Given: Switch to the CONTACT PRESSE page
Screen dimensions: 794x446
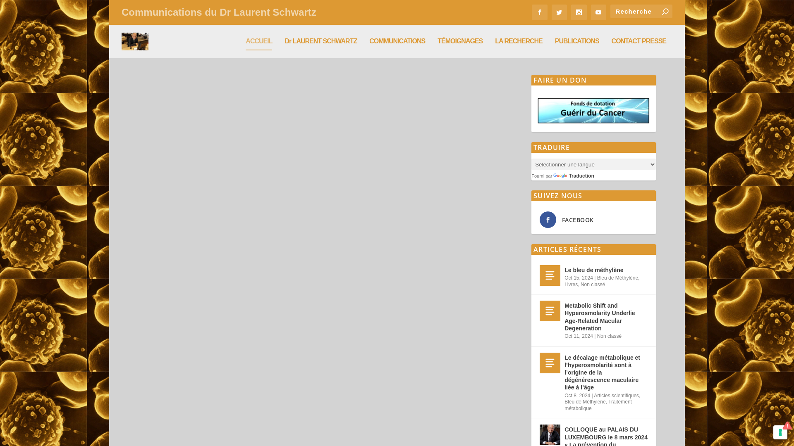Looking at the screenshot, I should pos(639,41).
